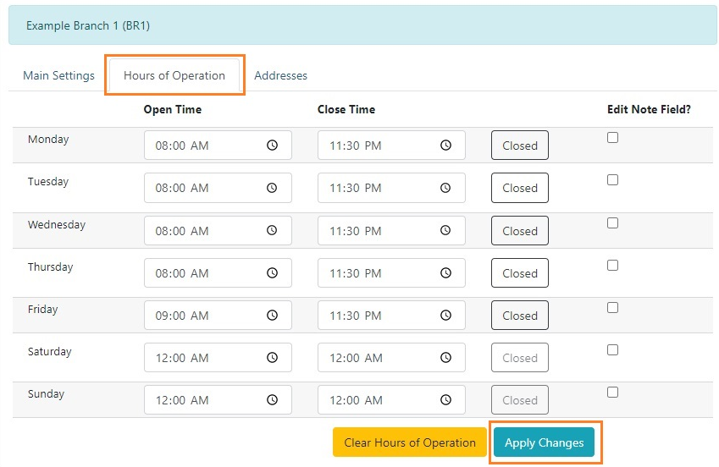Click Friday's Open Time field showing 09:00 AM
Screen dimensions: 719x467
(x=203, y=316)
